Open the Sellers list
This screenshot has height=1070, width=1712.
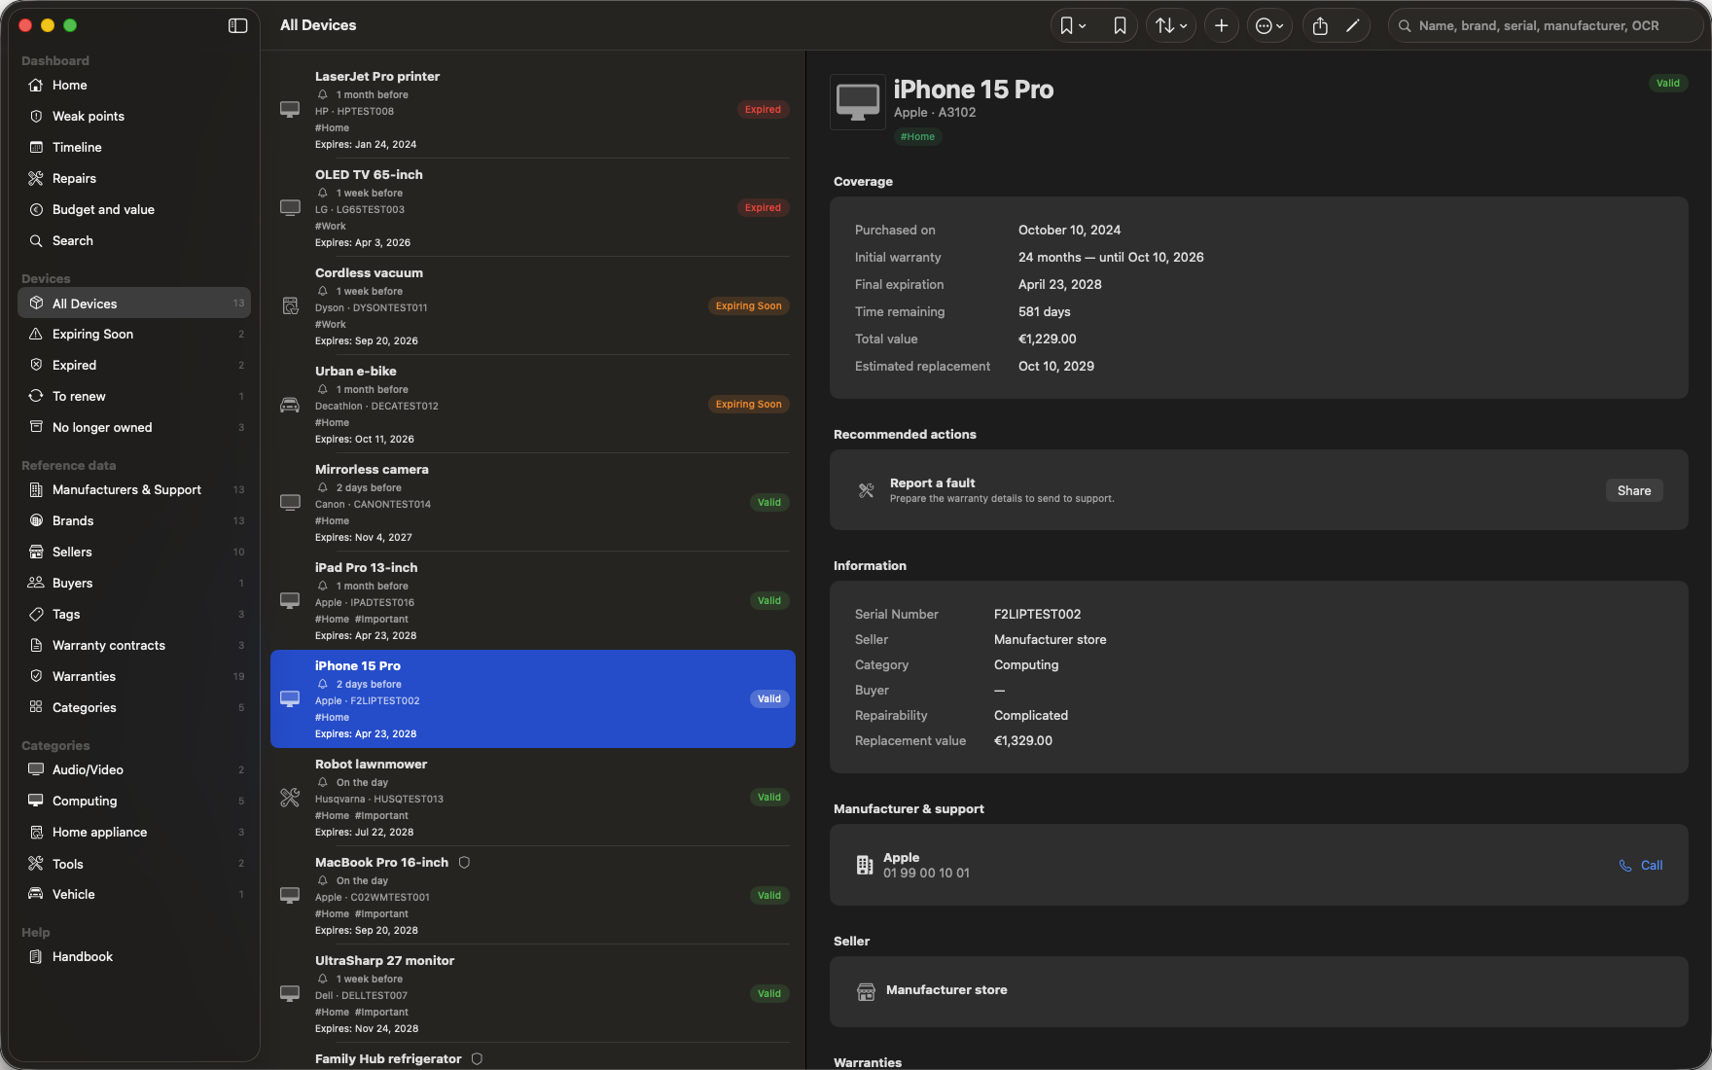click(134, 553)
